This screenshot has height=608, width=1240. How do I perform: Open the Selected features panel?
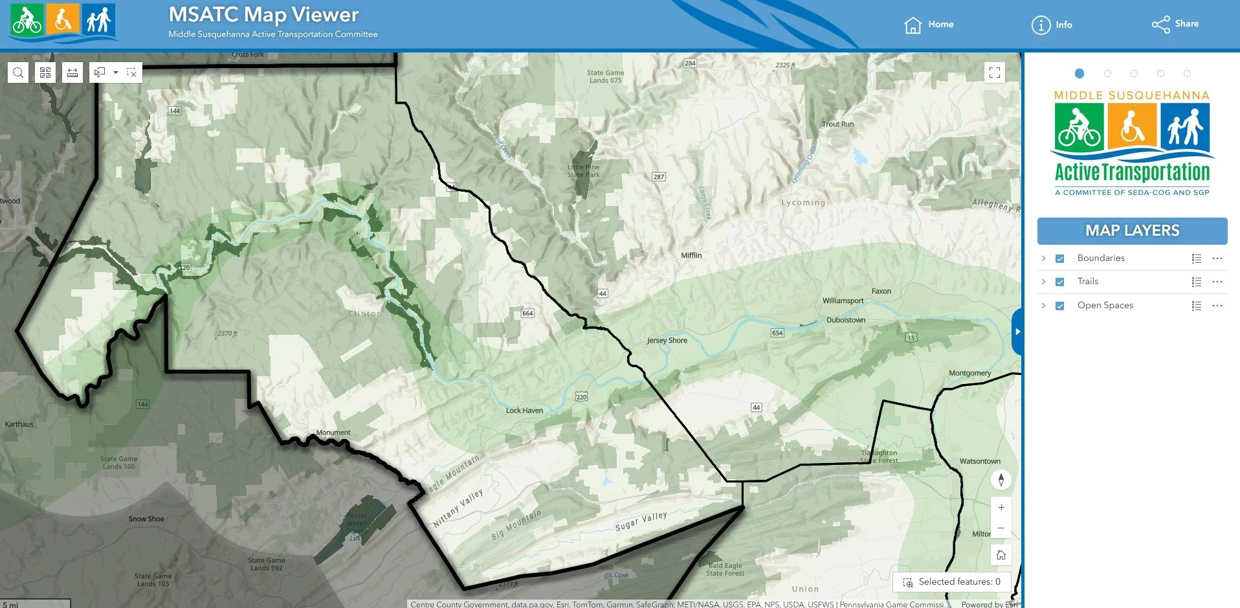tap(952, 582)
